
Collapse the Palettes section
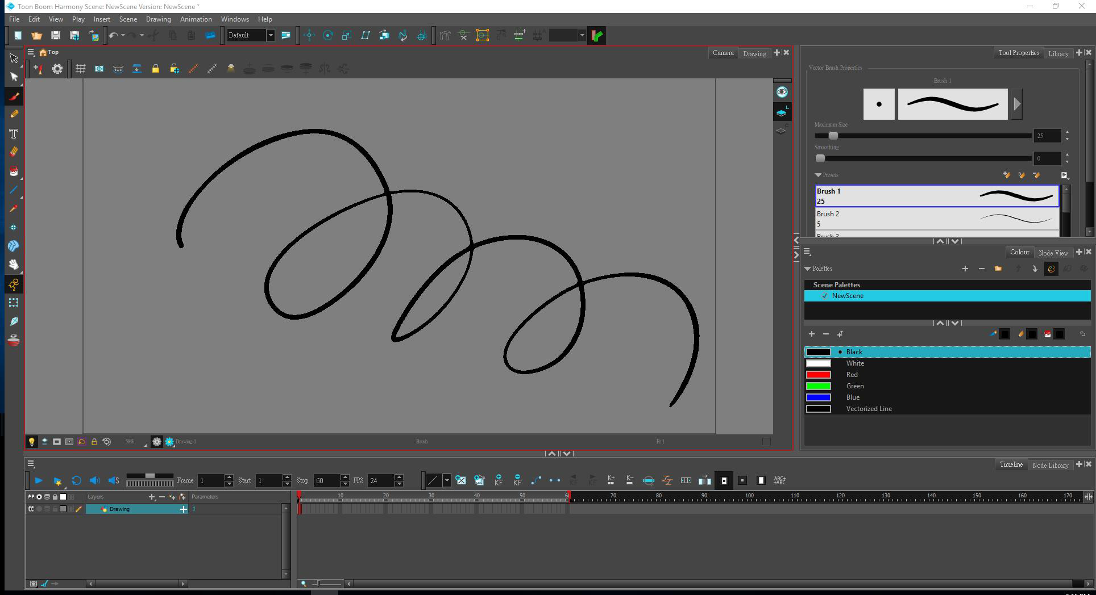(807, 269)
